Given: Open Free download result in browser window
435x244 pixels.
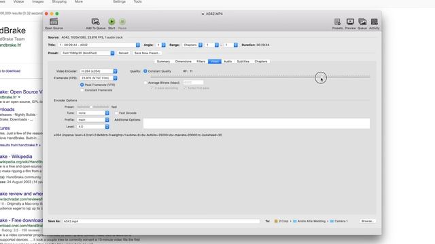Looking at the screenshot, I should coord(21,220).
